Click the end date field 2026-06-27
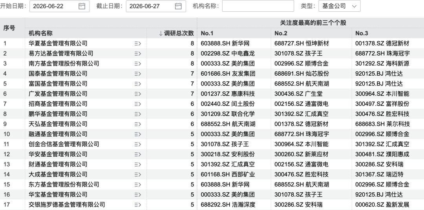This screenshot has width=424, height=210. 156,6
